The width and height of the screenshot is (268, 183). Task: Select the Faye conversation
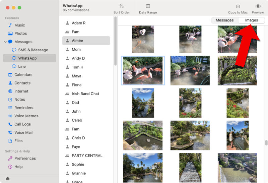(x=86, y=147)
